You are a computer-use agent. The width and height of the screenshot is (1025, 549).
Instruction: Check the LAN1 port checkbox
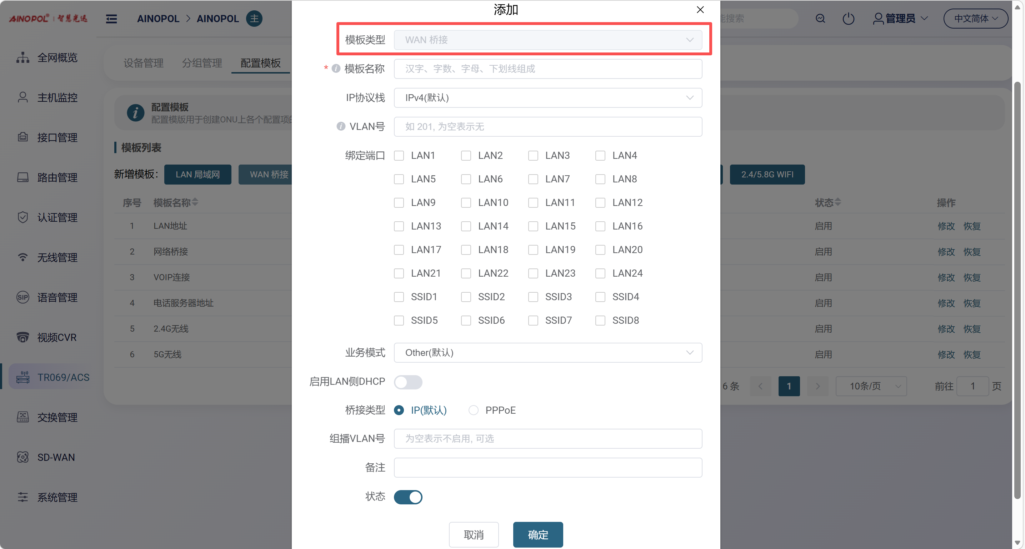(x=399, y=156)
